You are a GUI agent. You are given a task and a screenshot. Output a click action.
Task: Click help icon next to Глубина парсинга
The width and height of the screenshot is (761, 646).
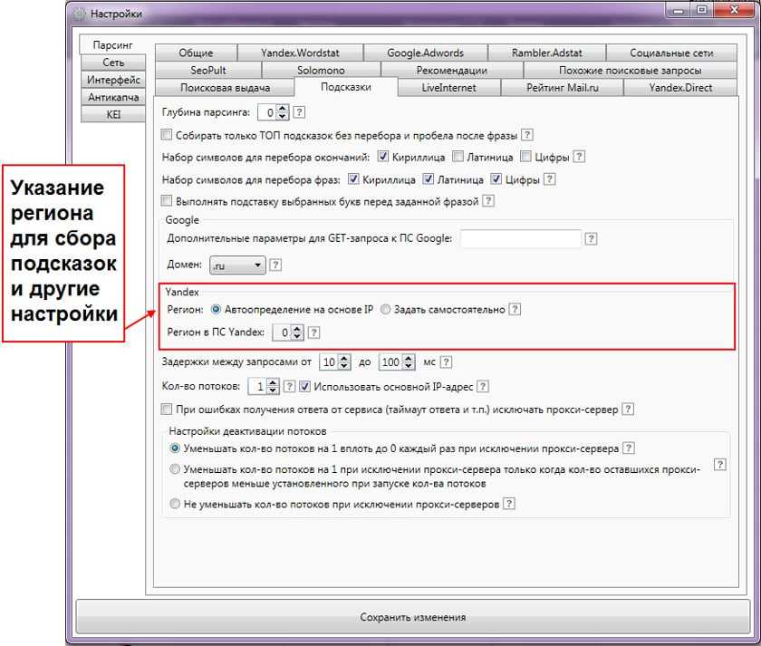300,113
